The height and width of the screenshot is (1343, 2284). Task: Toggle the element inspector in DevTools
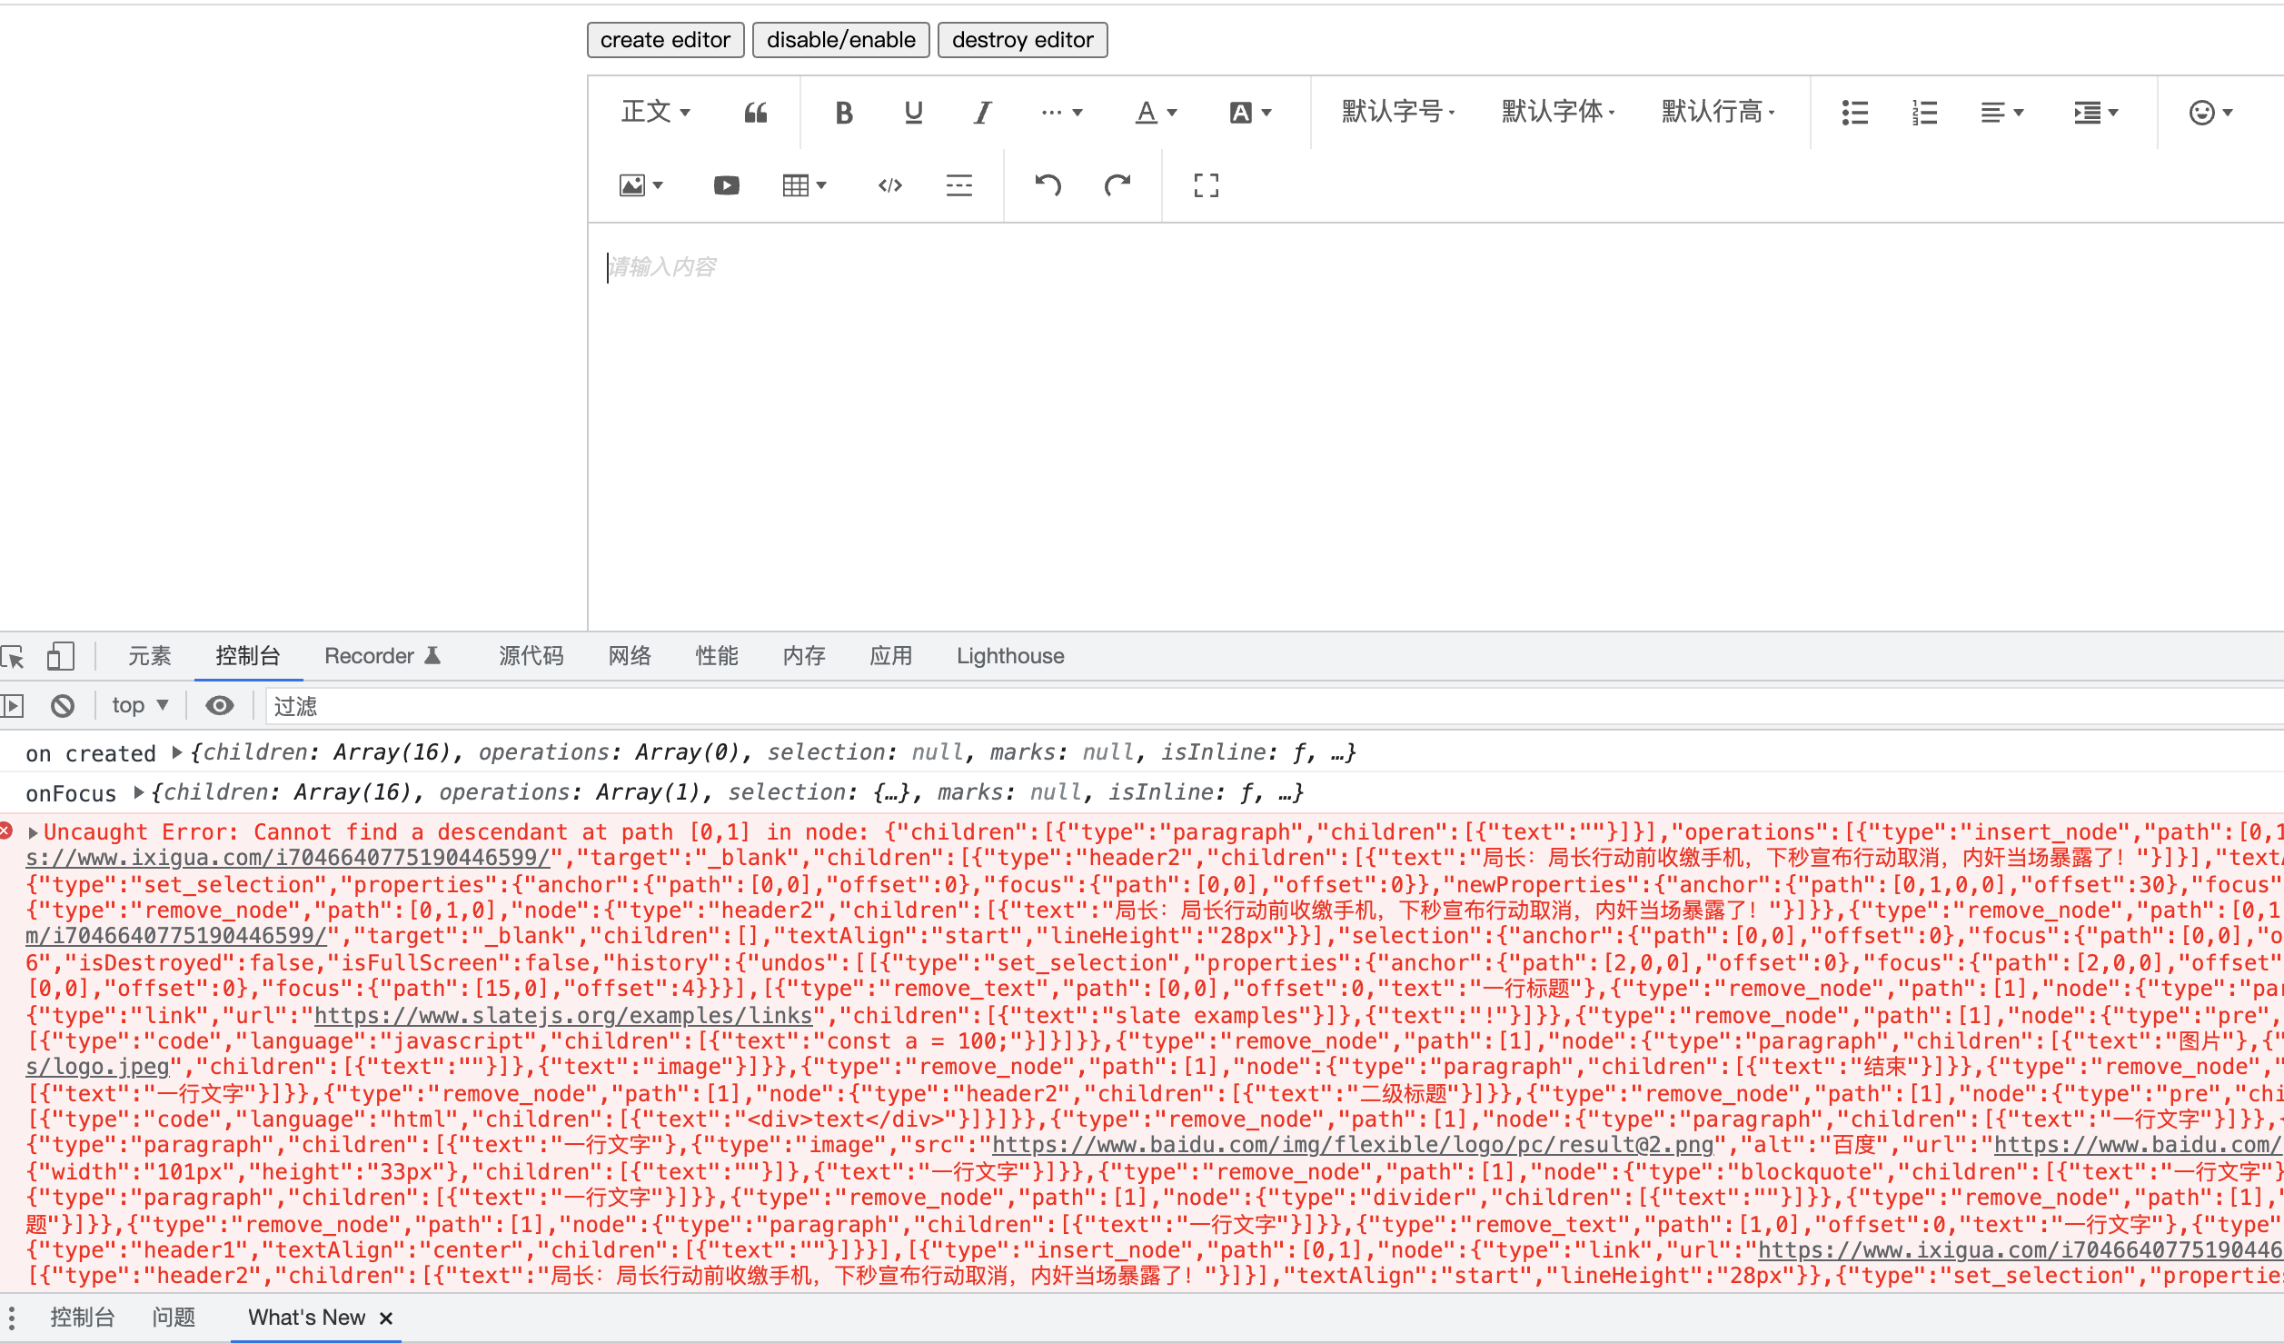[14, 656]
